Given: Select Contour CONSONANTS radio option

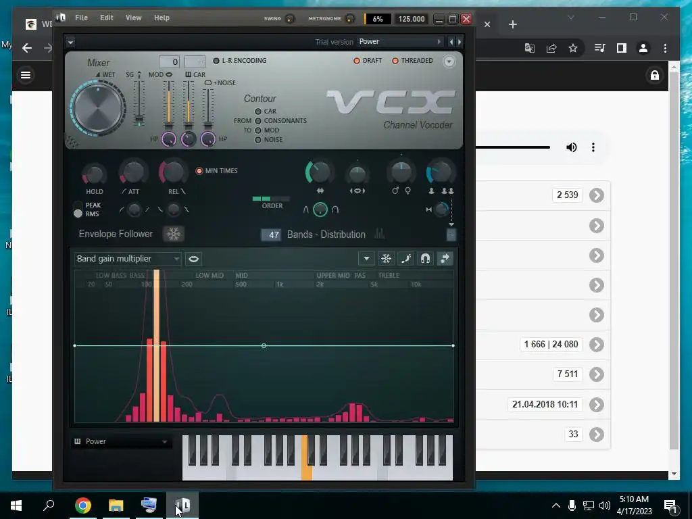Looking at the screenshot, I should (258, 121).
